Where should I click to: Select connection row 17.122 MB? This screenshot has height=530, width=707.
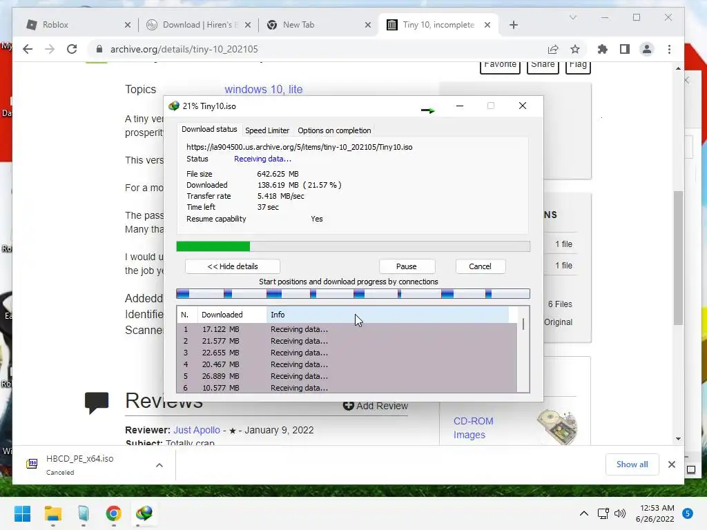click(347, 329)
